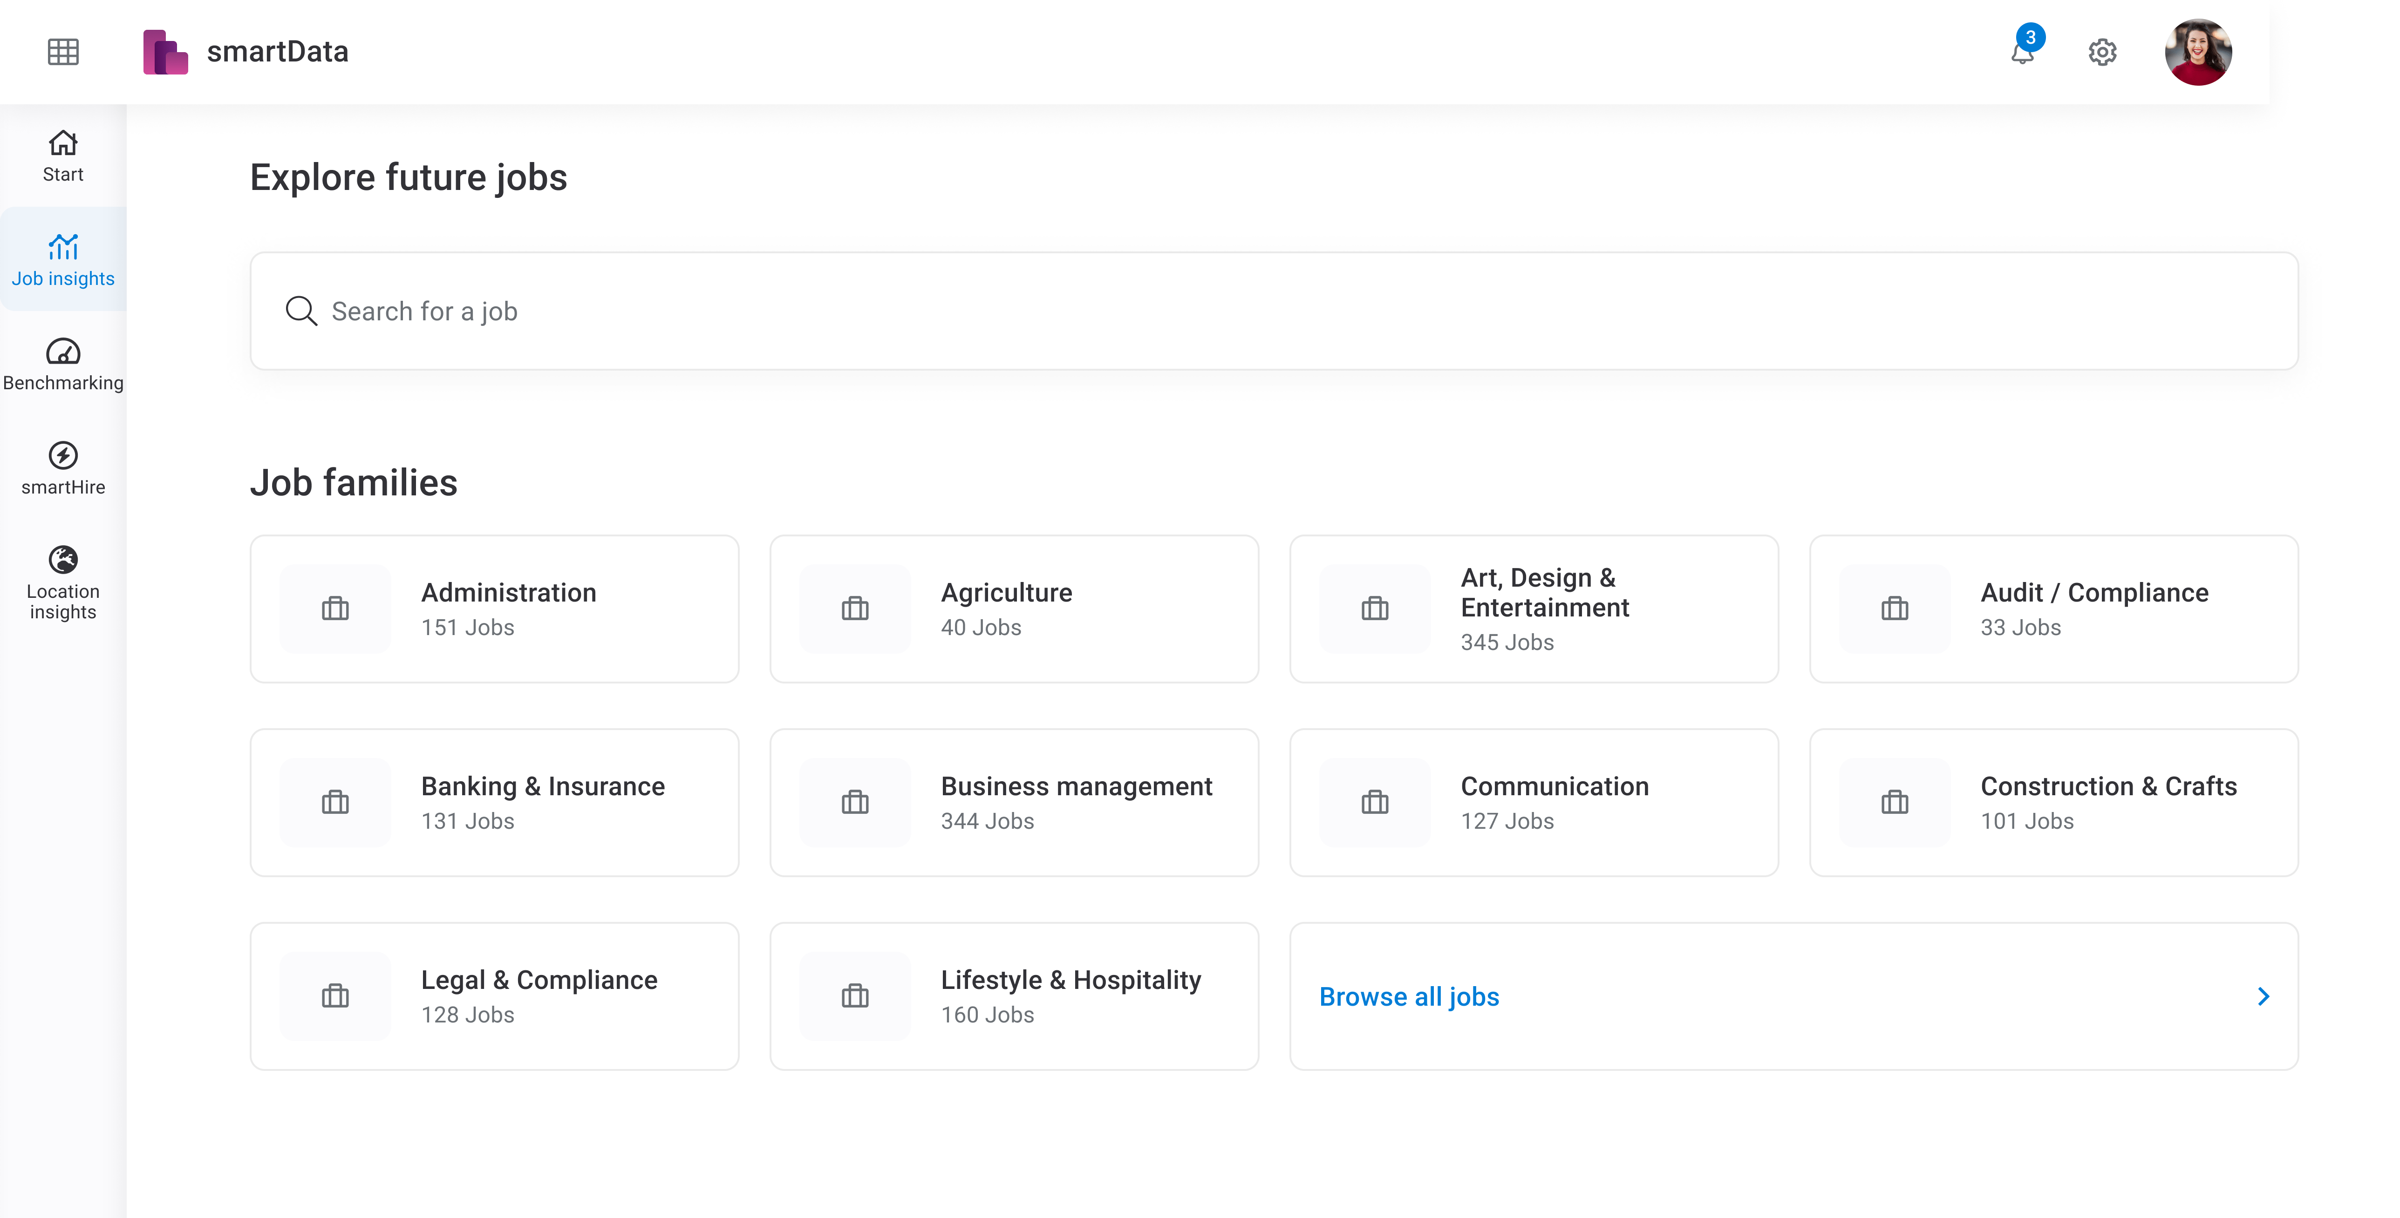The width and height of the screenshot is (2400, 1218).
Task: Click the 33 Jobs count
Action: tap(2021, 628)
